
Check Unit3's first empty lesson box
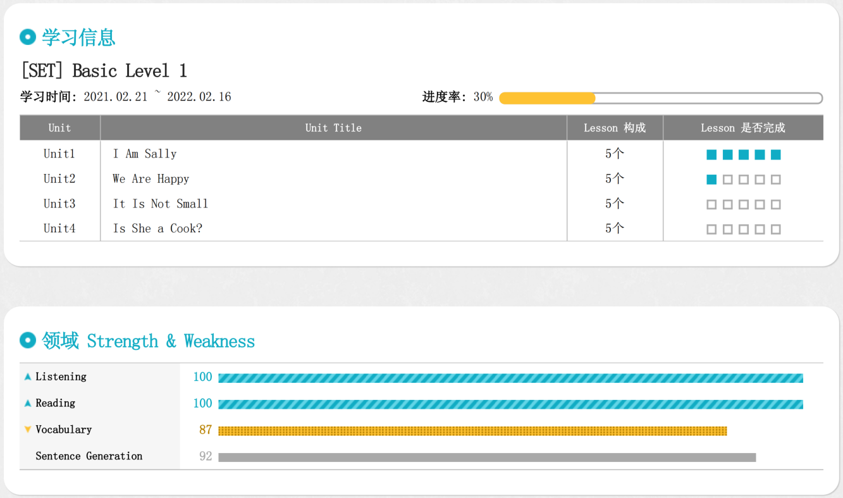click(711, 204)
